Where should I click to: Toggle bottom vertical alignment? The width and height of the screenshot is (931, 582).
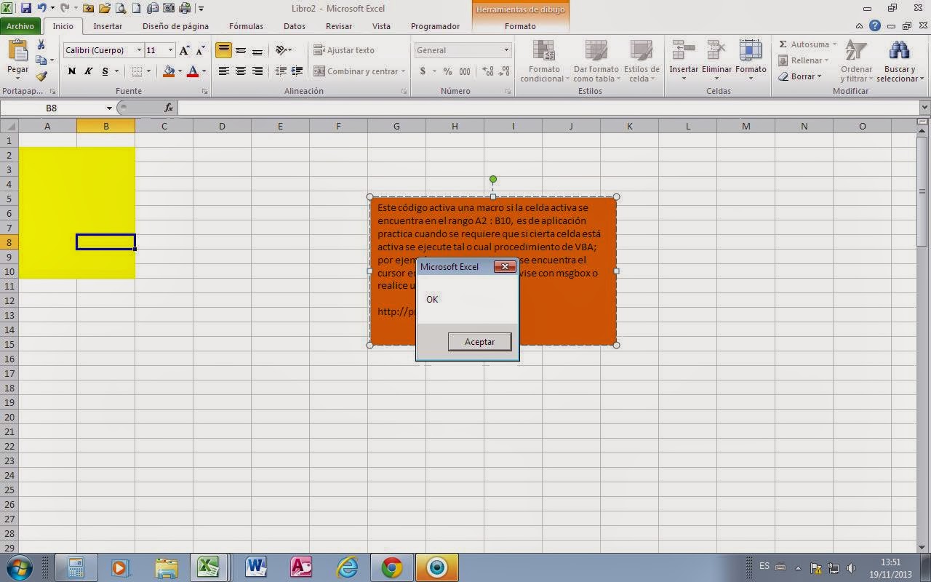coord(257,50)
